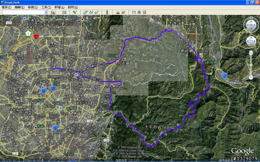Click the blue route 8 shield marker
This screenshot has width=260, height=162.
pyautogui.click(x=224, y=76)
